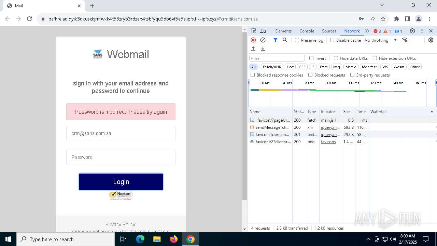Expand more DevTools tabs chevron

(x=367, y=31)
